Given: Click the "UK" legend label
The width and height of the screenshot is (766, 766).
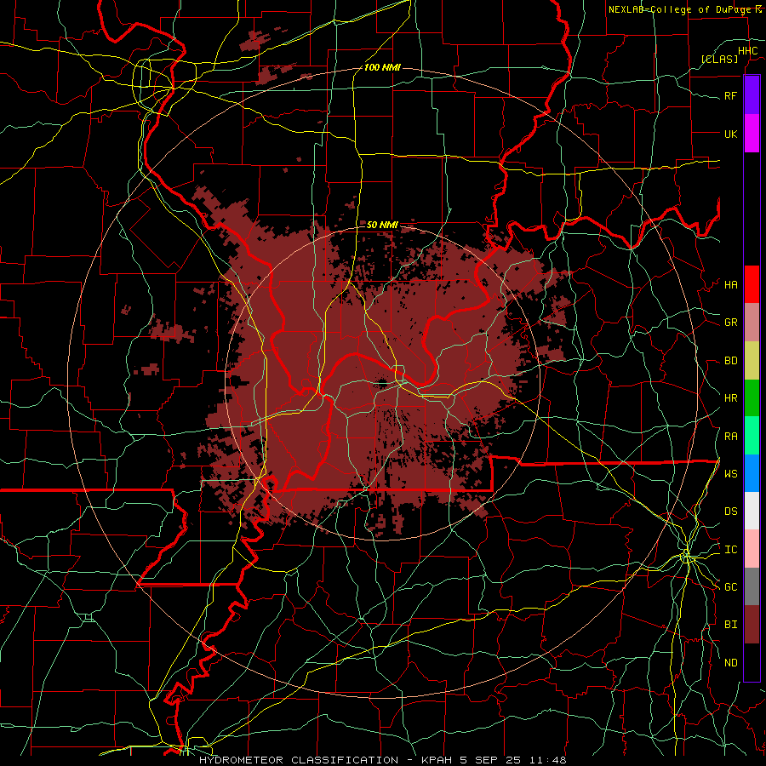Looking at the screenshot, I should (731, 134).
